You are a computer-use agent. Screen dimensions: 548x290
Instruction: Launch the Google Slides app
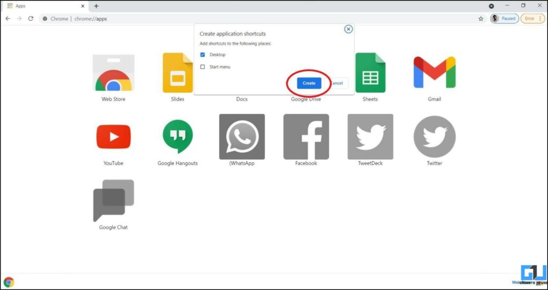tap(177, 74)
